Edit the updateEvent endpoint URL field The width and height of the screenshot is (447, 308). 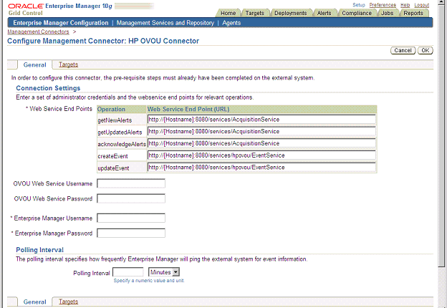[x=261, y=167]
